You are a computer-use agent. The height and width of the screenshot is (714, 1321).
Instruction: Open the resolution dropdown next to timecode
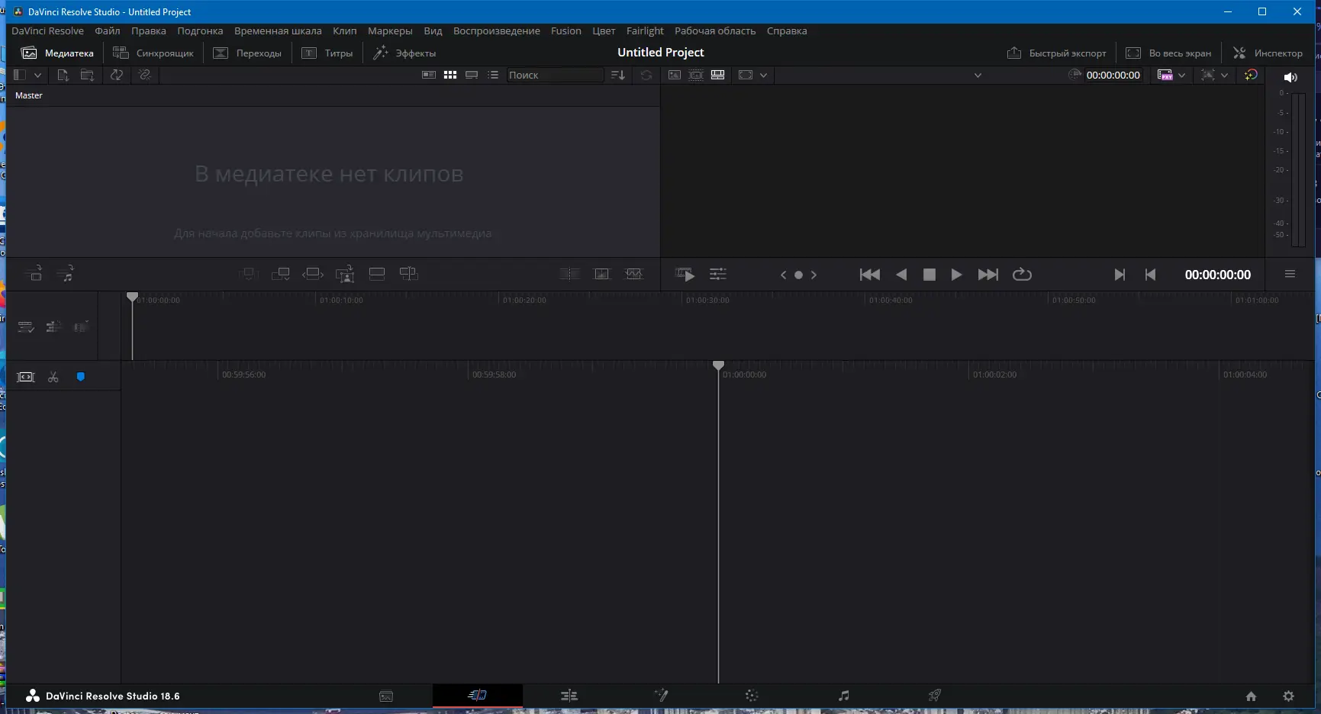tap(1181, 75)
